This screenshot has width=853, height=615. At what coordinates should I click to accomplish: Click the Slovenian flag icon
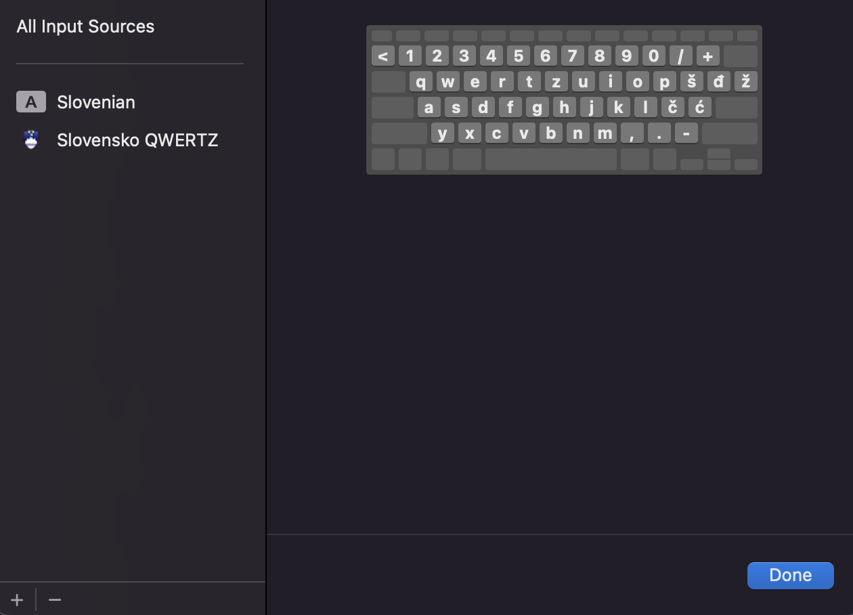(31, 140)
